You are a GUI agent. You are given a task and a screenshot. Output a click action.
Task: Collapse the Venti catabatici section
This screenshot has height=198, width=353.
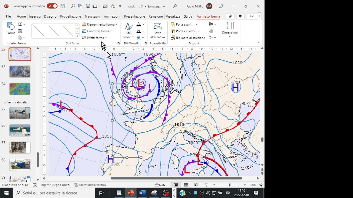(x=5, y=102)
